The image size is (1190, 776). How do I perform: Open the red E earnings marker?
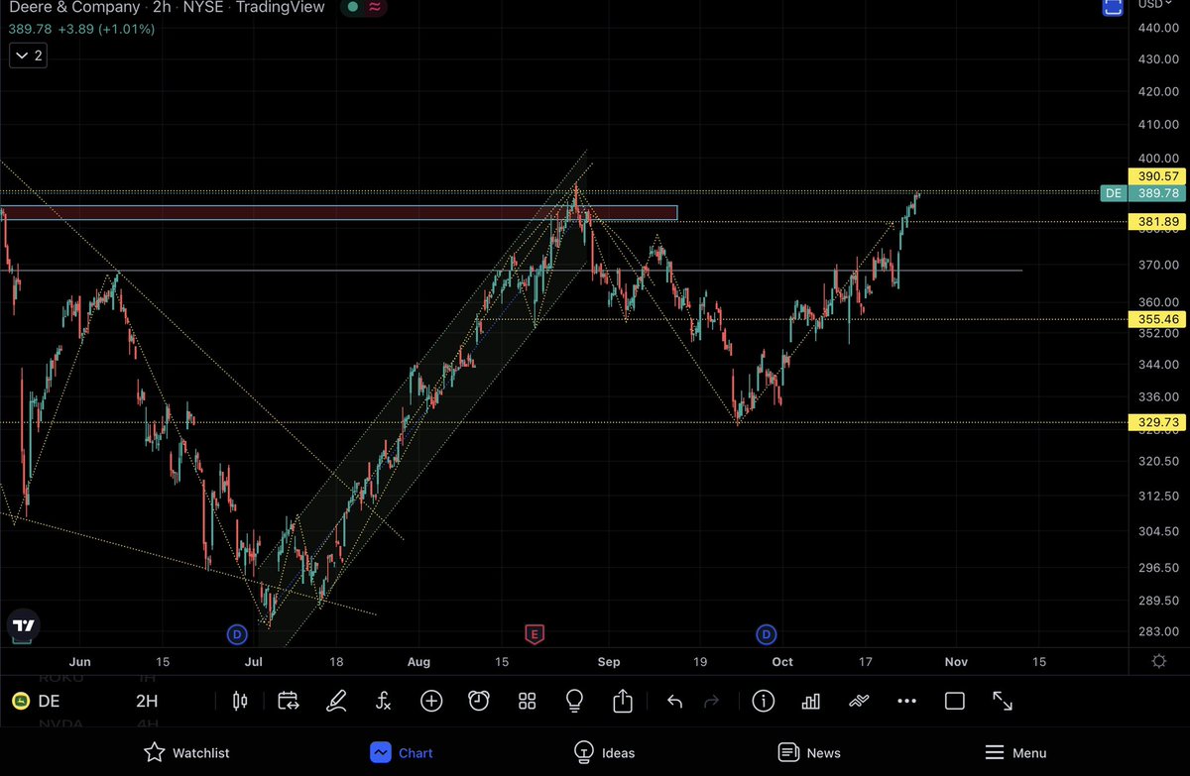[535, 633]
